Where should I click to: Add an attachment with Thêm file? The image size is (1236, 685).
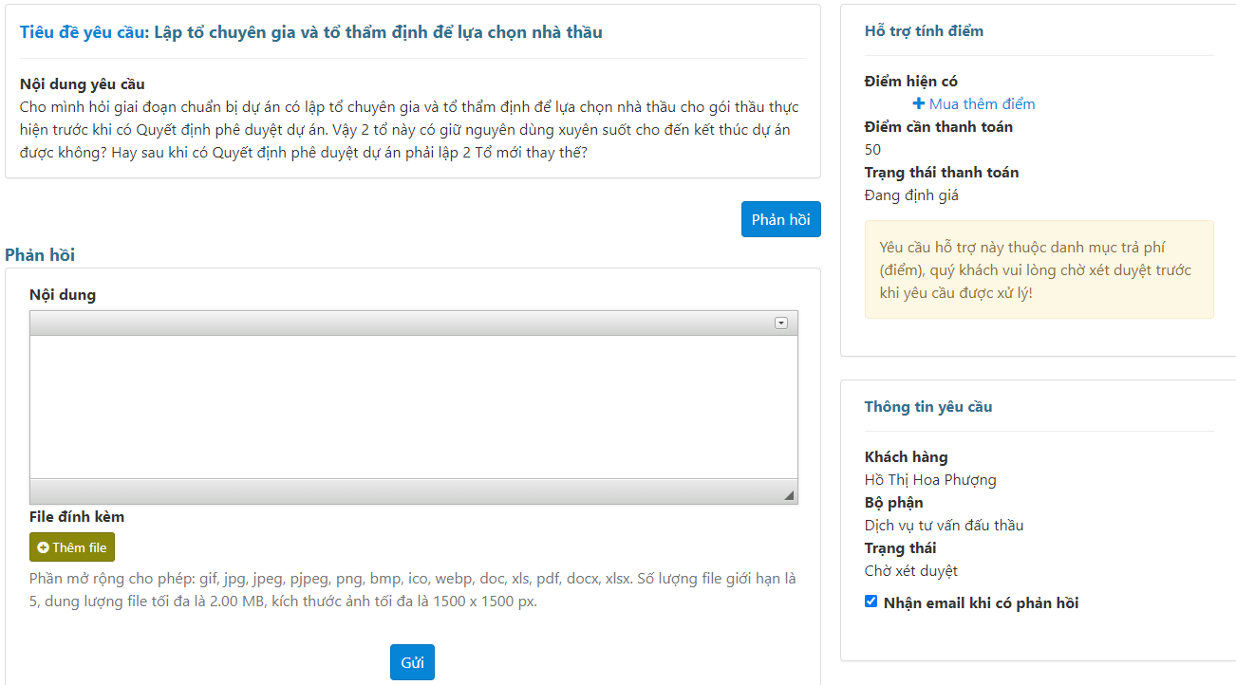tap(72, 547)
